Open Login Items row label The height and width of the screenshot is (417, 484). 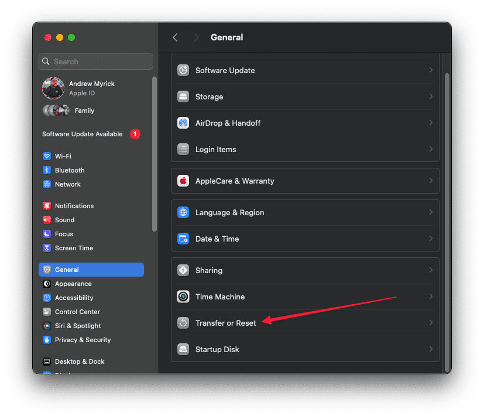pos(216,149)
